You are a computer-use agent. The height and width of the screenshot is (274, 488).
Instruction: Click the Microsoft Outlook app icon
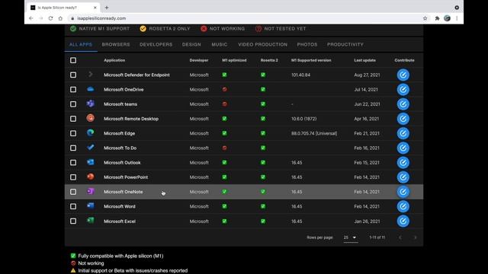click(90, 162)
